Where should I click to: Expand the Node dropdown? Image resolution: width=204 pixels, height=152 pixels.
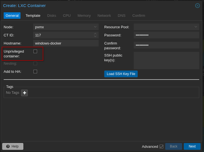click(x=95, y=27)
